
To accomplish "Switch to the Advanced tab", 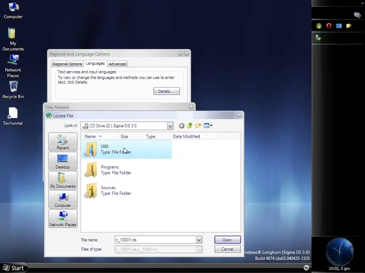I will (x=117, y=64).
